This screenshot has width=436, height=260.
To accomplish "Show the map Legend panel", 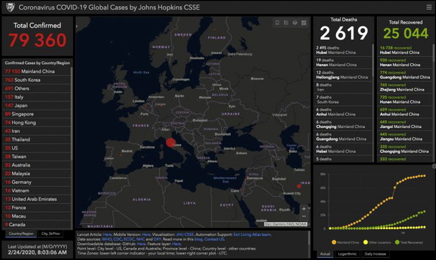I will 286,22.
